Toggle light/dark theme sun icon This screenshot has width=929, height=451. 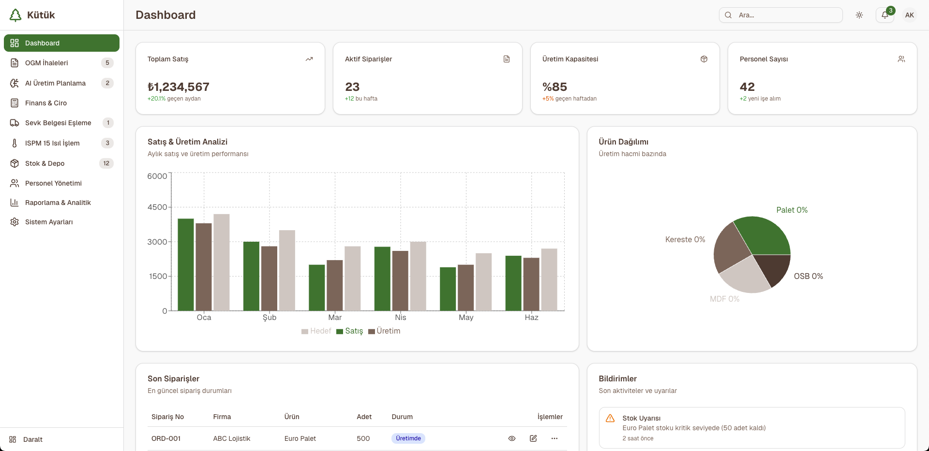click(859, 15)
